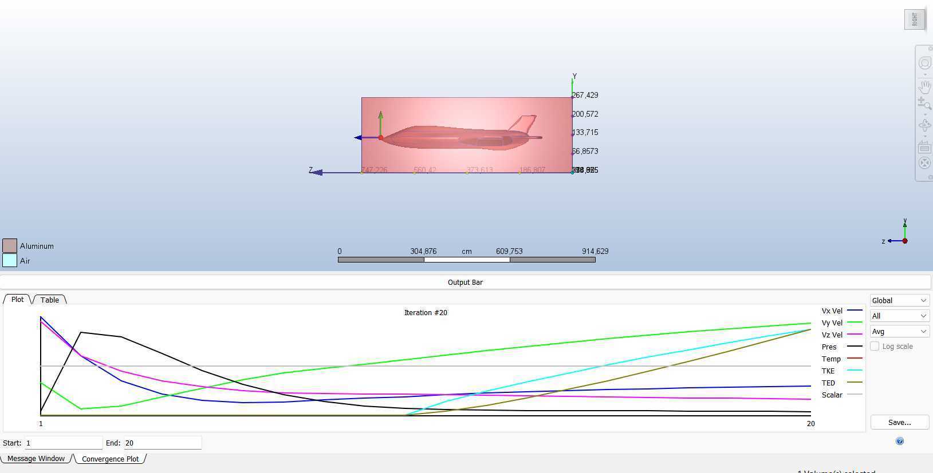Click the Aluminum material color swatch
This screenshot has height=473, width=933.
pos(10,245)
